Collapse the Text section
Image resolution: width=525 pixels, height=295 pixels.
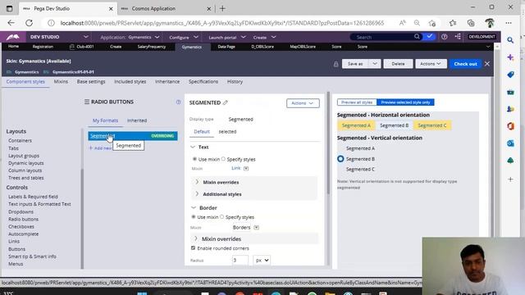[x=193, y=147]
